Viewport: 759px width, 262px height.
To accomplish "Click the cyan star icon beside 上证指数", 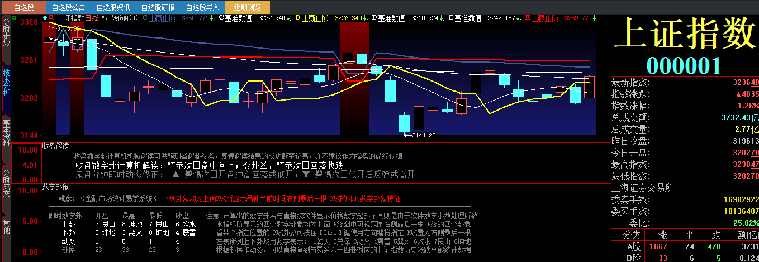I will coord(45,18).
